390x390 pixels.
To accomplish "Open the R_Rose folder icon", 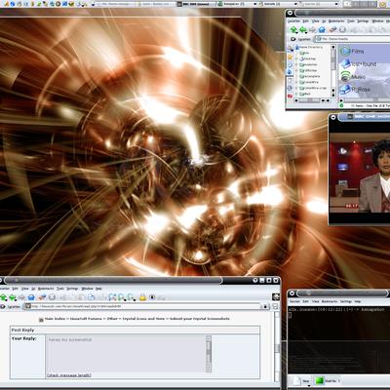I will (345, 89).
